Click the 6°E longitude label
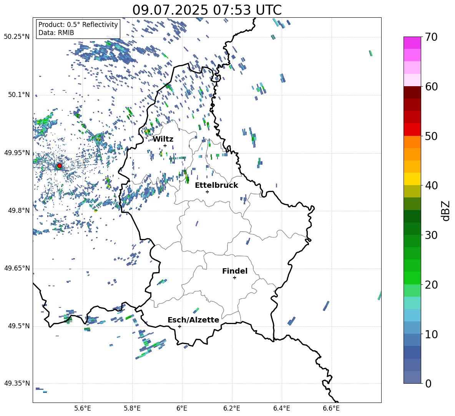Viewport: 455px width, 416px height. [x=182, y=408]
